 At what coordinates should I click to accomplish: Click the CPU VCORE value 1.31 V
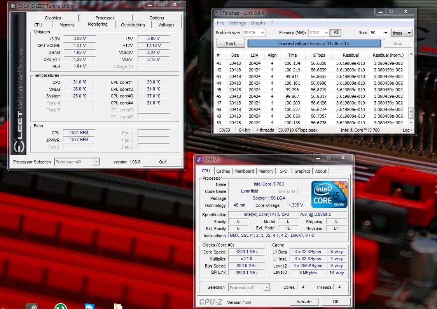point(80,45)
